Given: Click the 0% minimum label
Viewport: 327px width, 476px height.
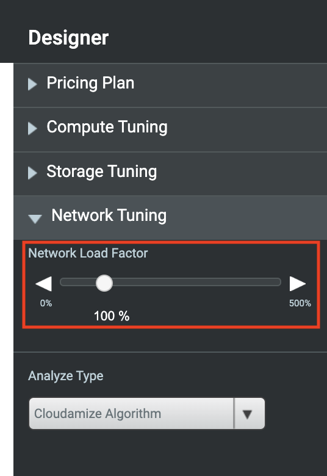Looking at the screenshot, I should point(46,303).
